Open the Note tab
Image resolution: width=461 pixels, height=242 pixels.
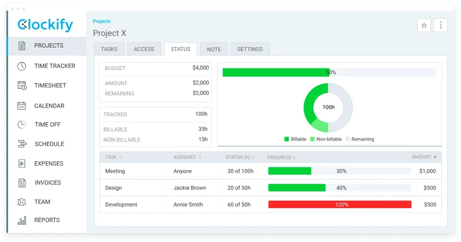tap(214, 50)
